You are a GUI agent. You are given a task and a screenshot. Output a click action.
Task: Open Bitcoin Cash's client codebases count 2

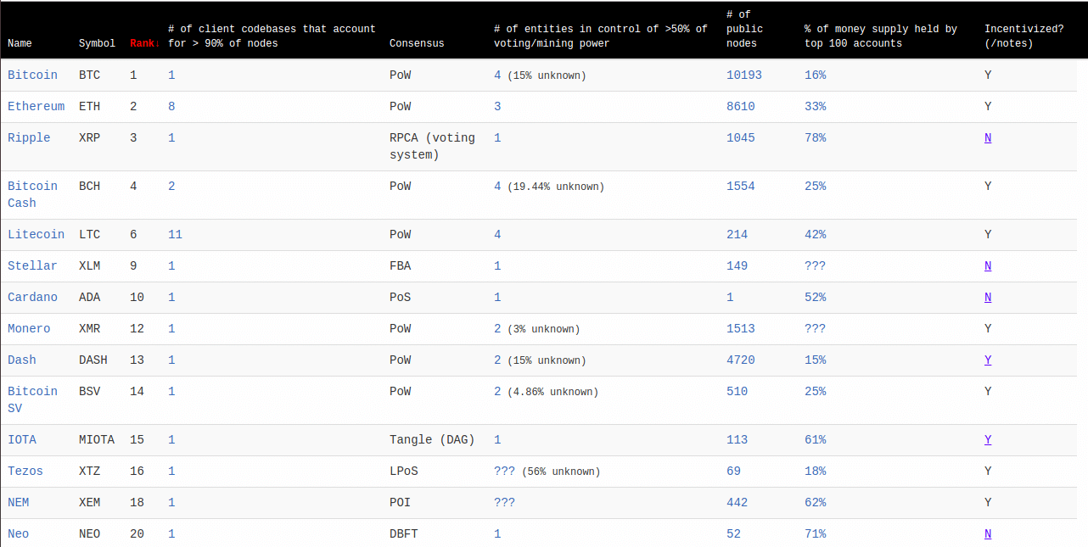171,186
